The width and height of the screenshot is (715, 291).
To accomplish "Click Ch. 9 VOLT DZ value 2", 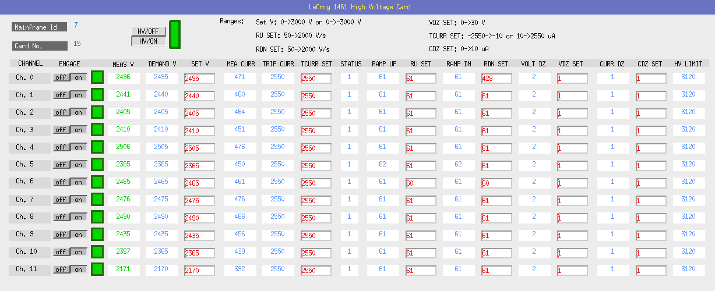I will click(x=534, y=234).
